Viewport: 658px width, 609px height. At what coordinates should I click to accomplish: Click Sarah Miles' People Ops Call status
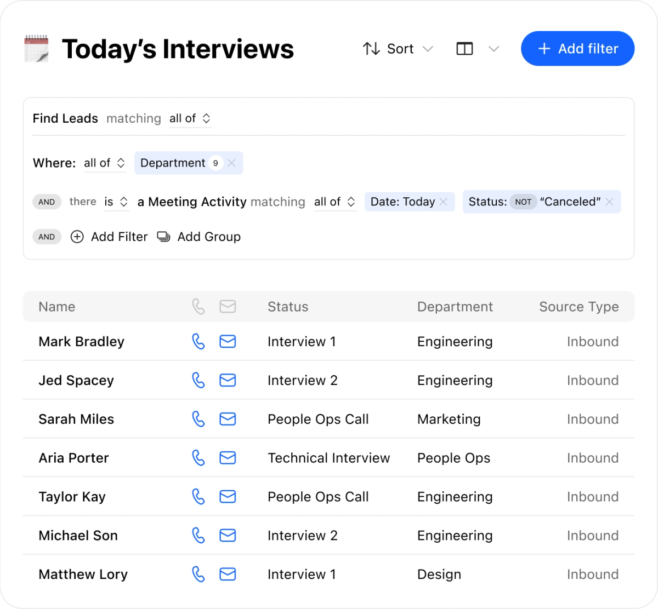pyautogui.click(x=318, y=419)
